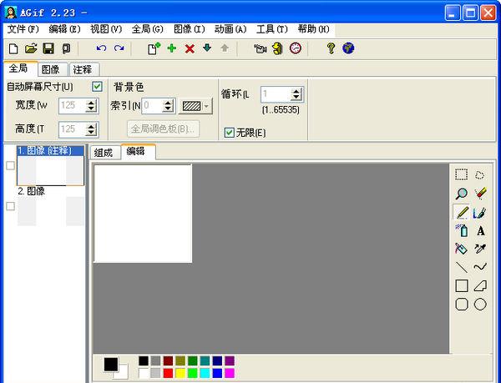Select the ellipse shape tool
501x383 pixels.
click(480, 305)
